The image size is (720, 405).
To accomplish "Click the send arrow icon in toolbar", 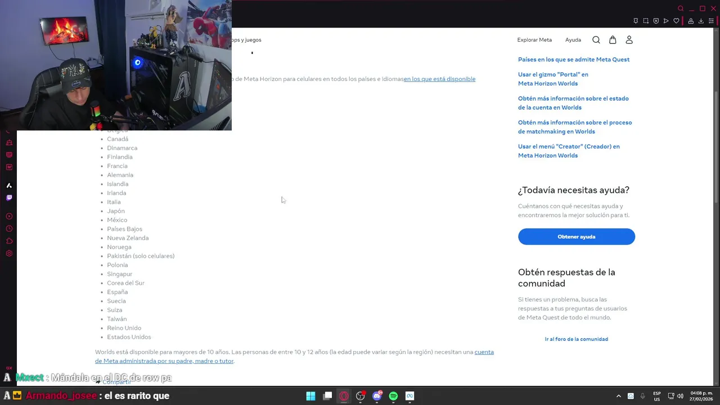I will click(x=666, y=21).
